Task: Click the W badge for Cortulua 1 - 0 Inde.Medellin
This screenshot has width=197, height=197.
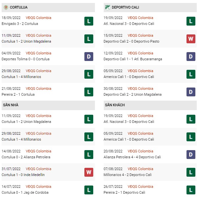Action: coord(89,172)
